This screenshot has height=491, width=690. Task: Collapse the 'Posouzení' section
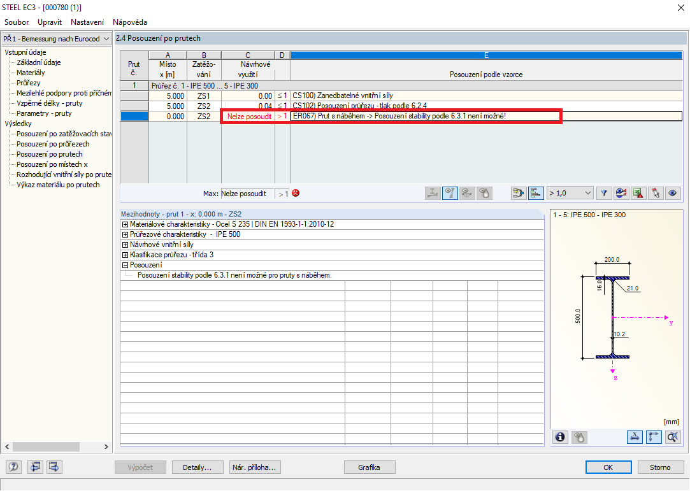coord(125,266)
